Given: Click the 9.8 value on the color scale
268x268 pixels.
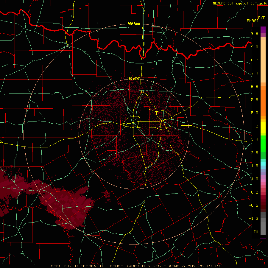Looking at the screenshot, I should tap(255, 33).
